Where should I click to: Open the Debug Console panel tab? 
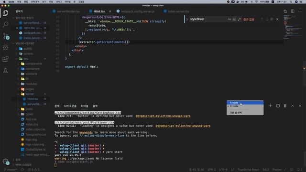(70, 106)
